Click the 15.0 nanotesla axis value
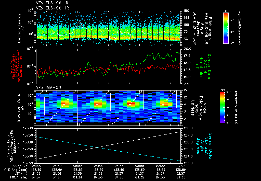261x181 pixels. (x=187, y=63)
